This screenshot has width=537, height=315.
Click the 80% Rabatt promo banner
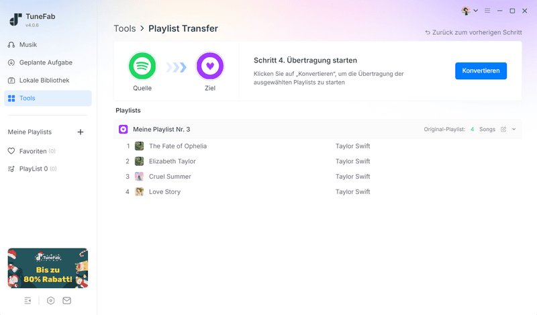pyautogui.click(x=48, y=268)
